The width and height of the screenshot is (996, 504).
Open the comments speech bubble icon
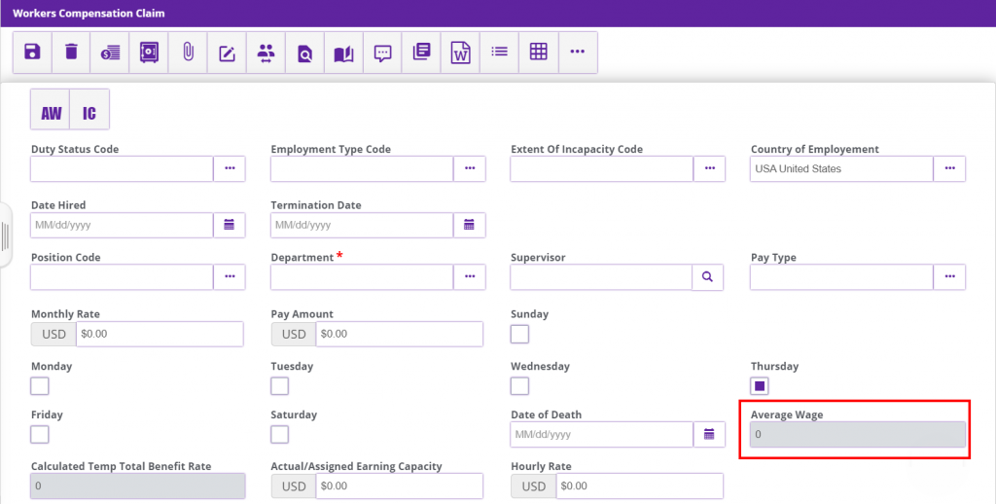tap(382, 53)
